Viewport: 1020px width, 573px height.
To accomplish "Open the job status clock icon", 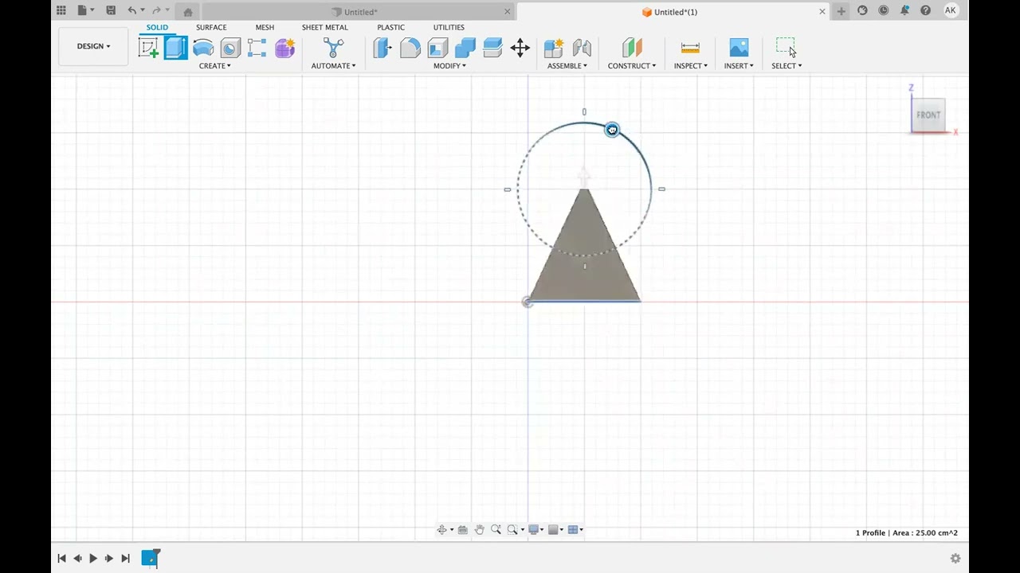I will tap(883, 11).
